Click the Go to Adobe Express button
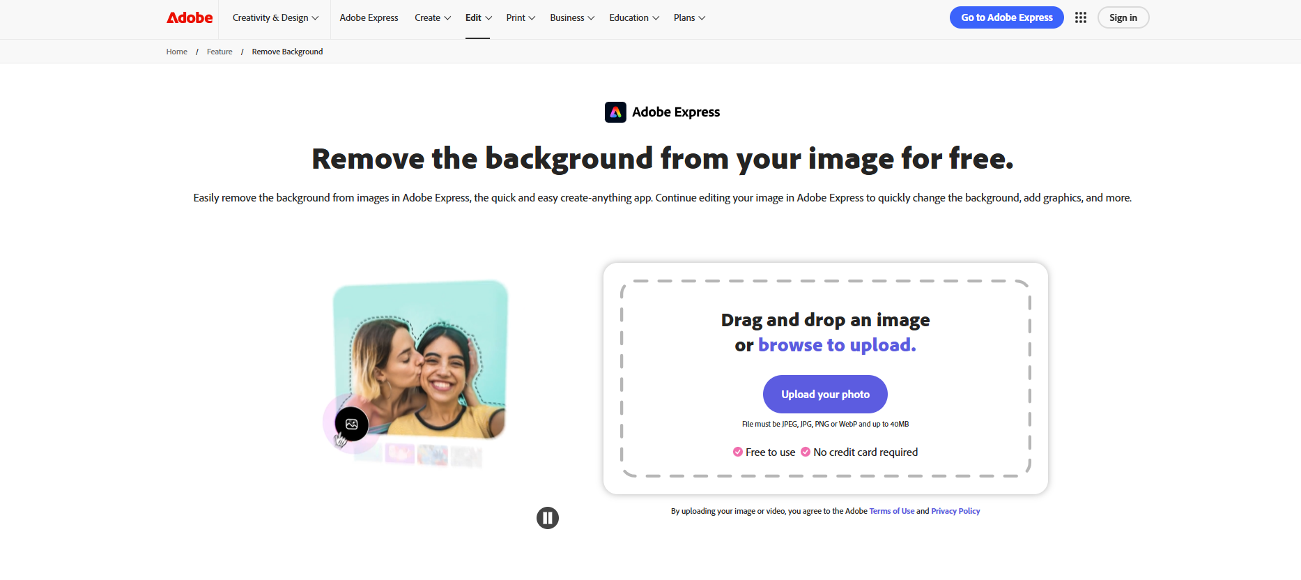This screenshot has height=580, width=1301. click(x=1006, y=18)
